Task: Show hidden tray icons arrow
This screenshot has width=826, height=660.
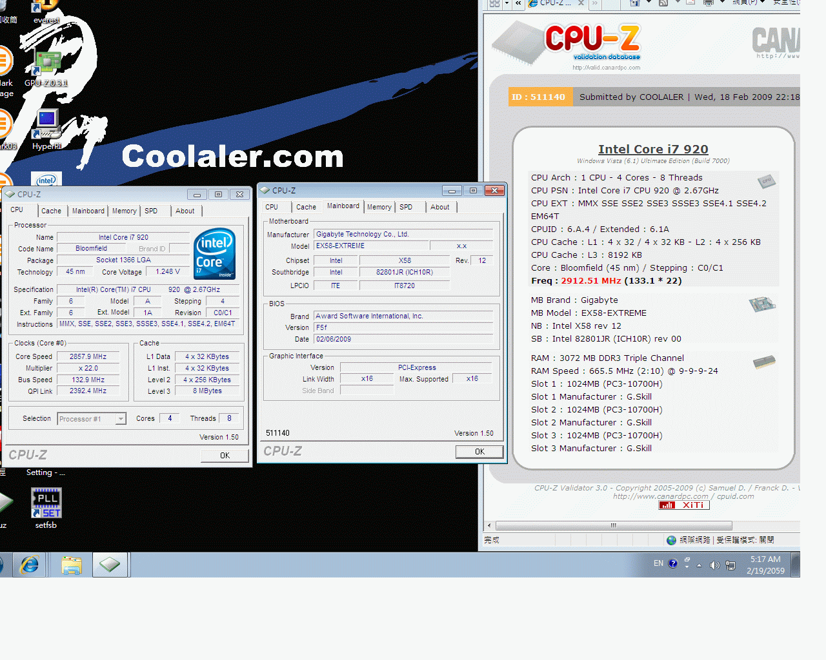Action: click(700, 565)
